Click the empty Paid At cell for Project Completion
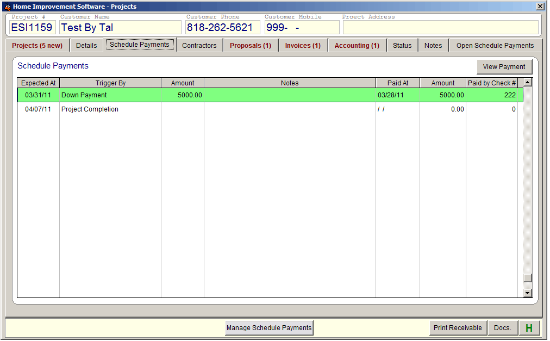Viewport: 550px width, 341px height. (398, 109)
